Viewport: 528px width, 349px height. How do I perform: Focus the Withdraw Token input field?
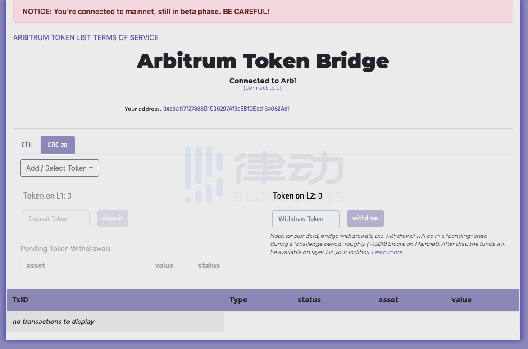point(306,219)
